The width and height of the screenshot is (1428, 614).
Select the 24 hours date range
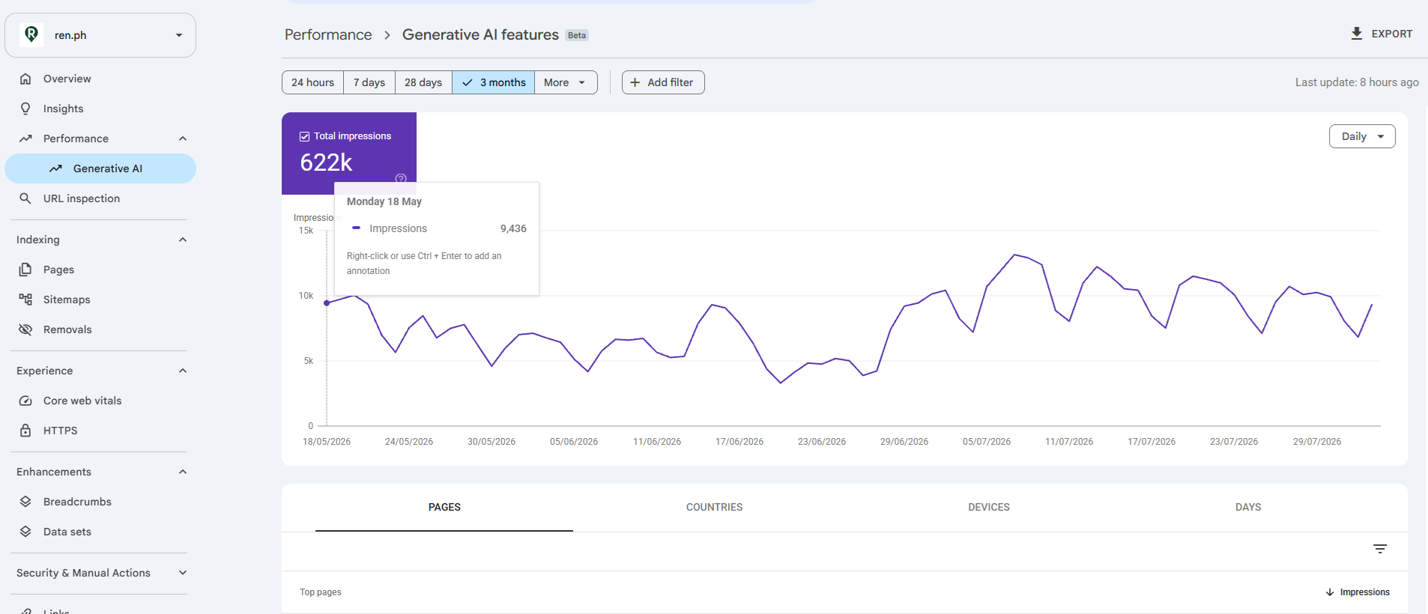pos(313,82)
